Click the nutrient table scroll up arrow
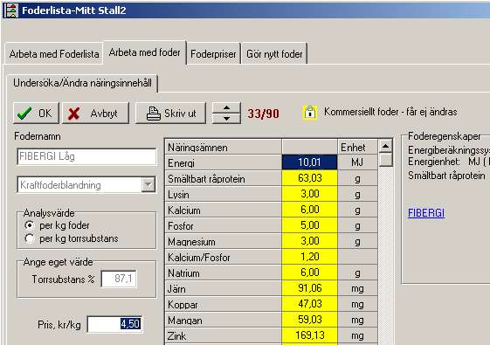The height and width of the screenshot is (345, 490). click(x=386, y=146)
